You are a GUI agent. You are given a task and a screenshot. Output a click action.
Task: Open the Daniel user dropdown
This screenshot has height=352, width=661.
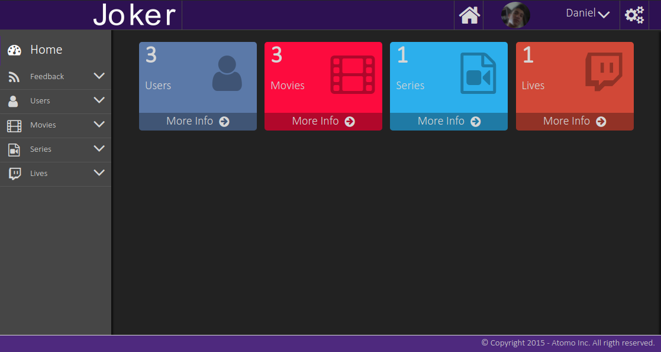click(587, 14)
